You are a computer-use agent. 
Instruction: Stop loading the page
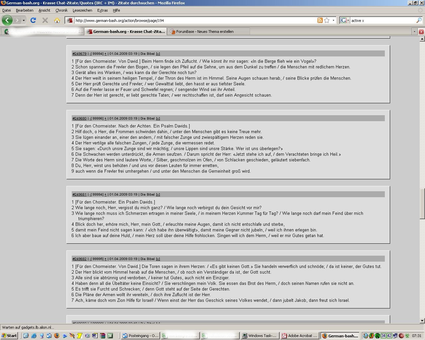(45, 20)
